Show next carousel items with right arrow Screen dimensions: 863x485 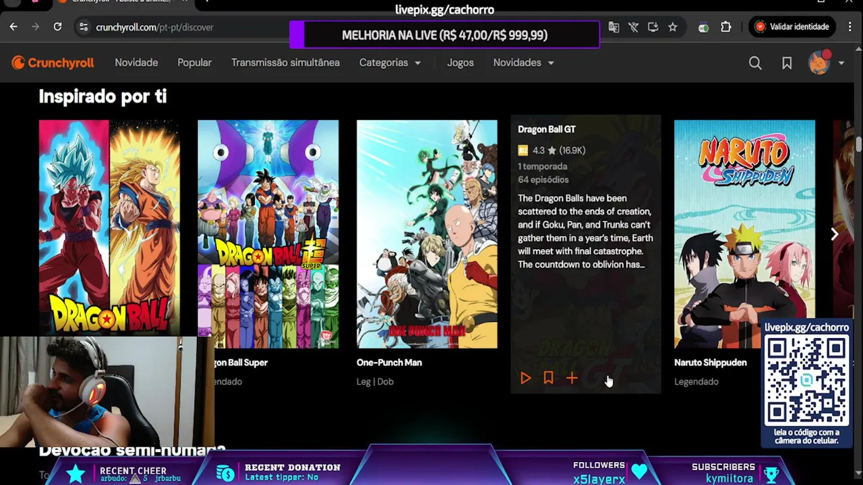(834, 234)
